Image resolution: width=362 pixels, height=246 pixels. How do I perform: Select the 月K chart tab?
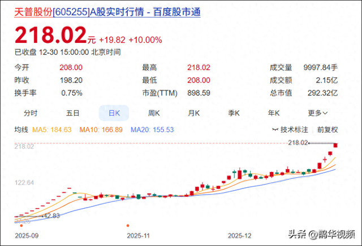pos(194,113)
